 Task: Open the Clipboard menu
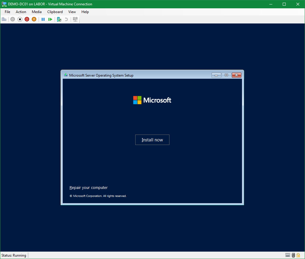(x=55, y=12)
